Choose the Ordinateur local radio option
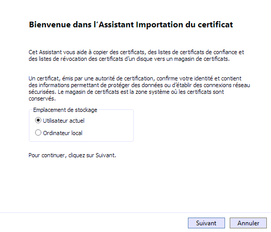 tap(38, 132)
